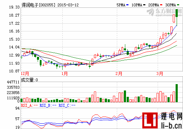Click the blue 5PMA color marker
The image size is (183, 129).
(x=127, y=5)
